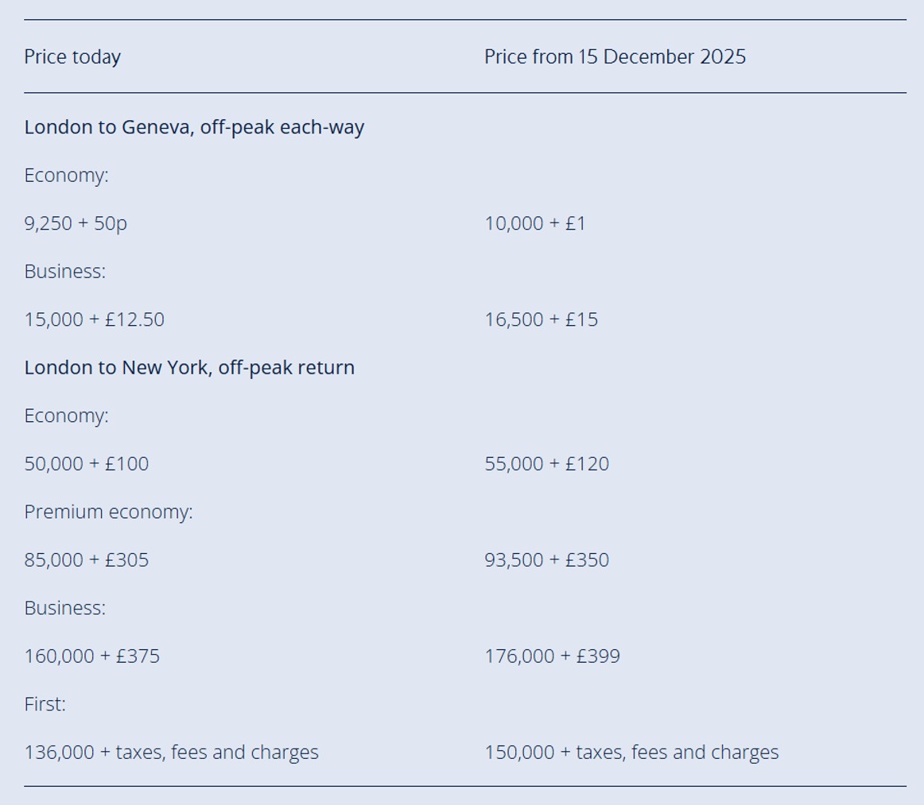Select the Business label under London to New York

(64, 608)
